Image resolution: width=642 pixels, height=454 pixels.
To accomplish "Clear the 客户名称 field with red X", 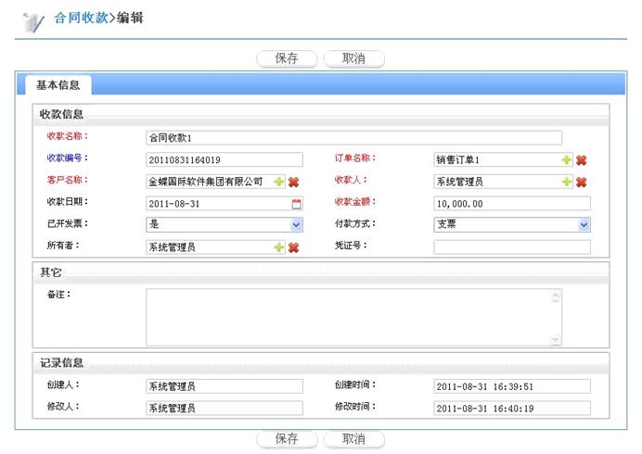I will [293, 182].
